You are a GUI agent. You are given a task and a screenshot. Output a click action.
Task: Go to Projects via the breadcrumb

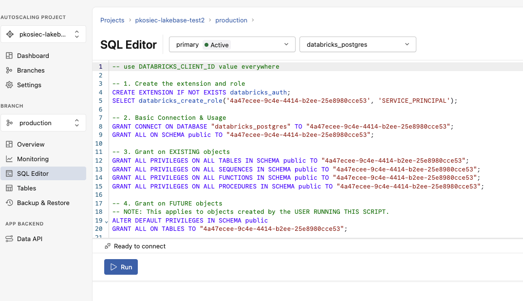[x=112, y=20]
